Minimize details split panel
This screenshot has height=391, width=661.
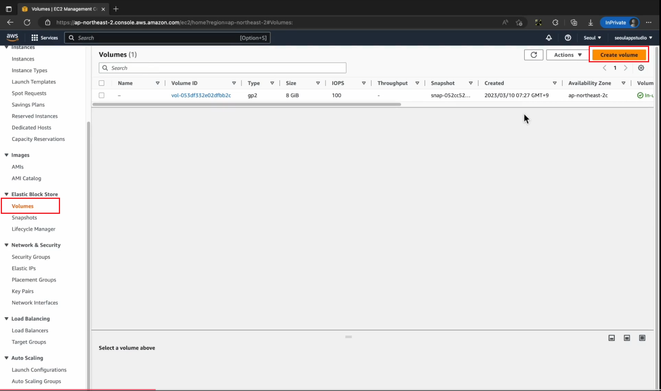612,338
